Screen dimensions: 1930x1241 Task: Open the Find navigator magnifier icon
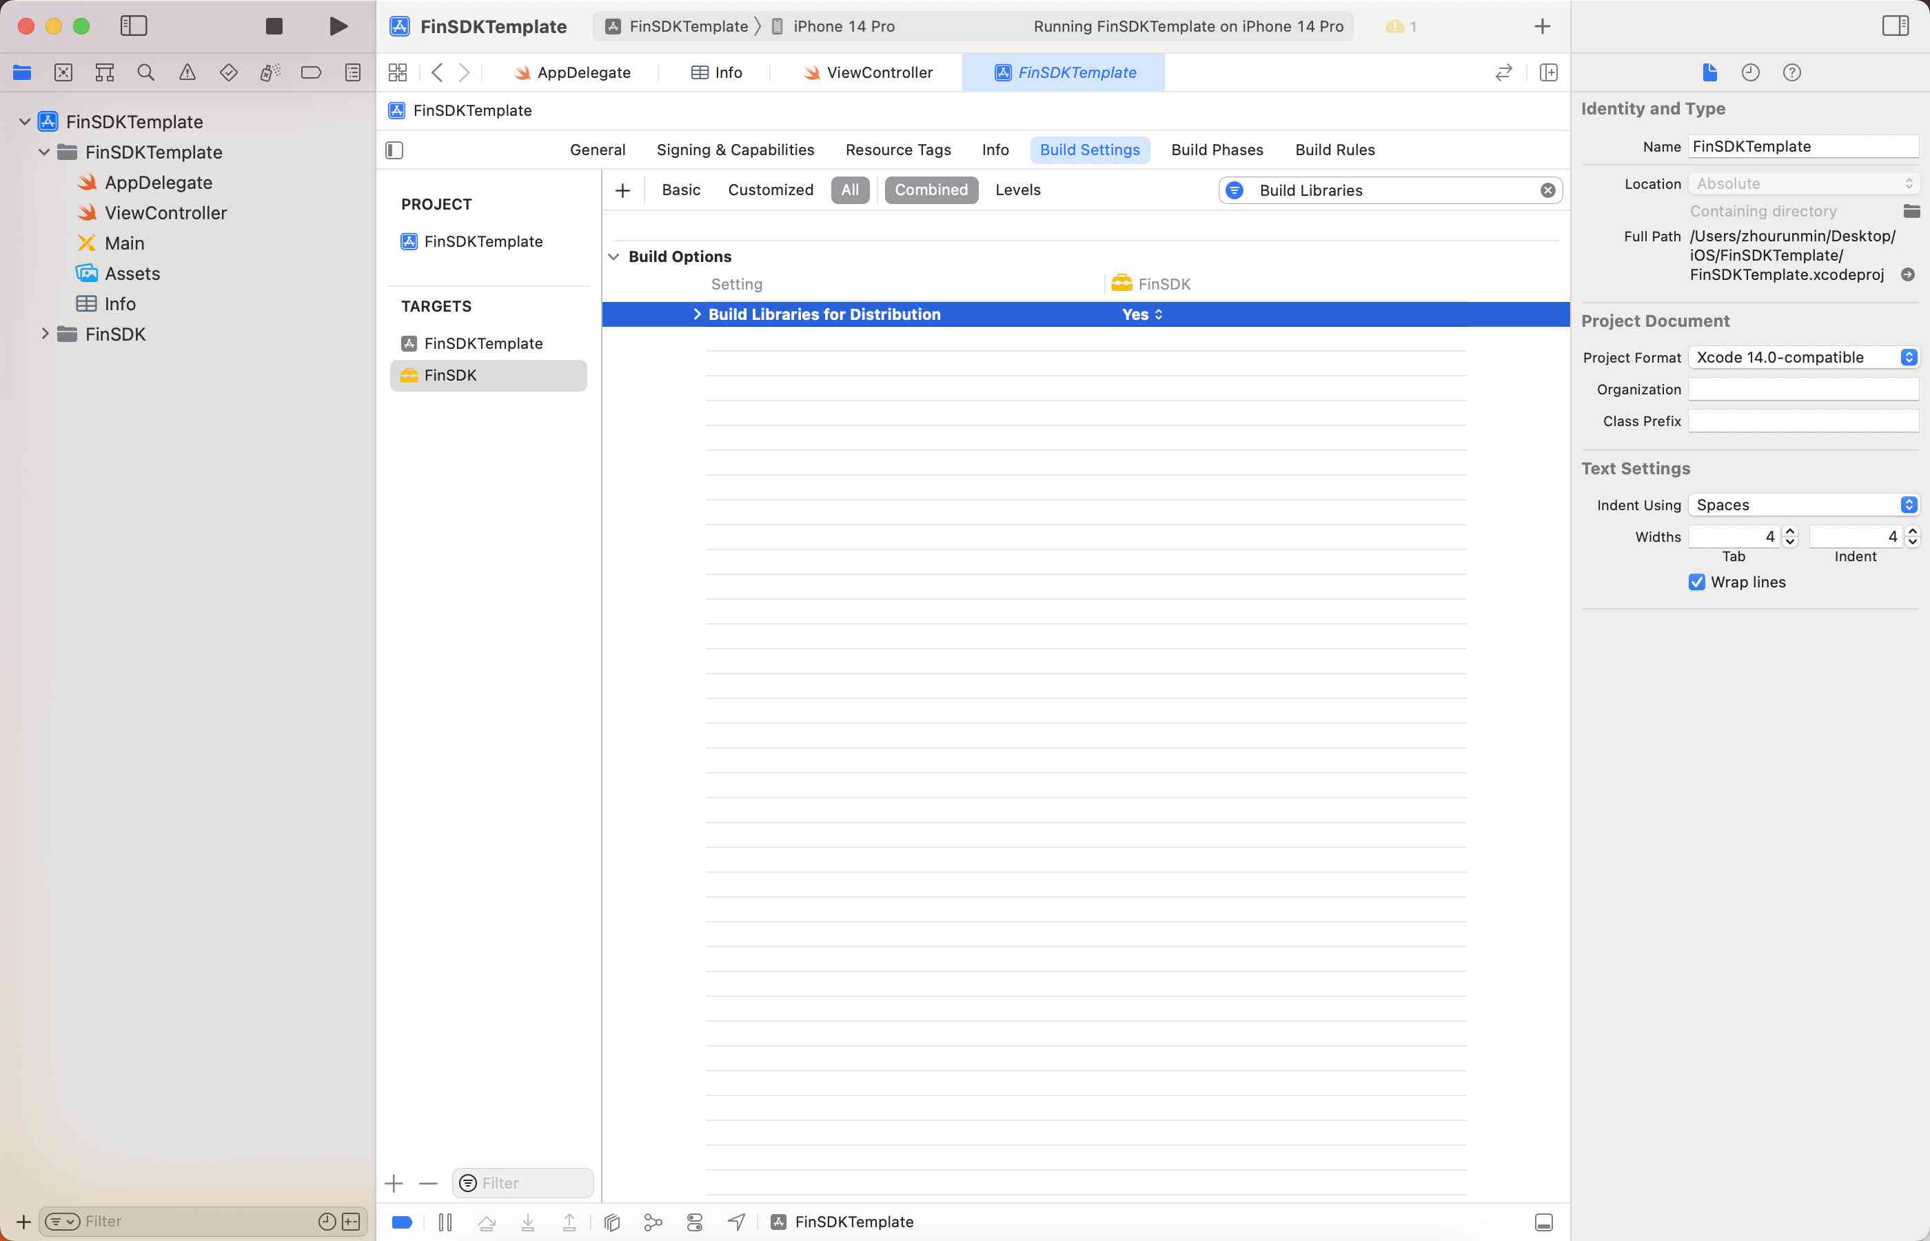pyautogui.click(x=146, y=72)
